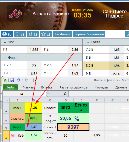The height and width of the screenshot is (142, 129).
Task: Pick П2 odds 2.36
Action: click(75, 50)
